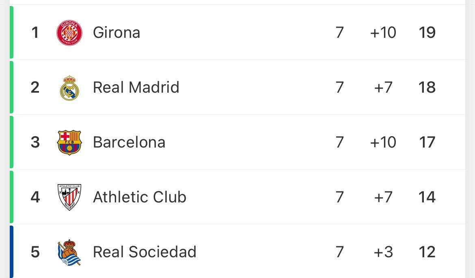Click rank number 1 in standings
The image size is (475, 278).
pos(35,33)
